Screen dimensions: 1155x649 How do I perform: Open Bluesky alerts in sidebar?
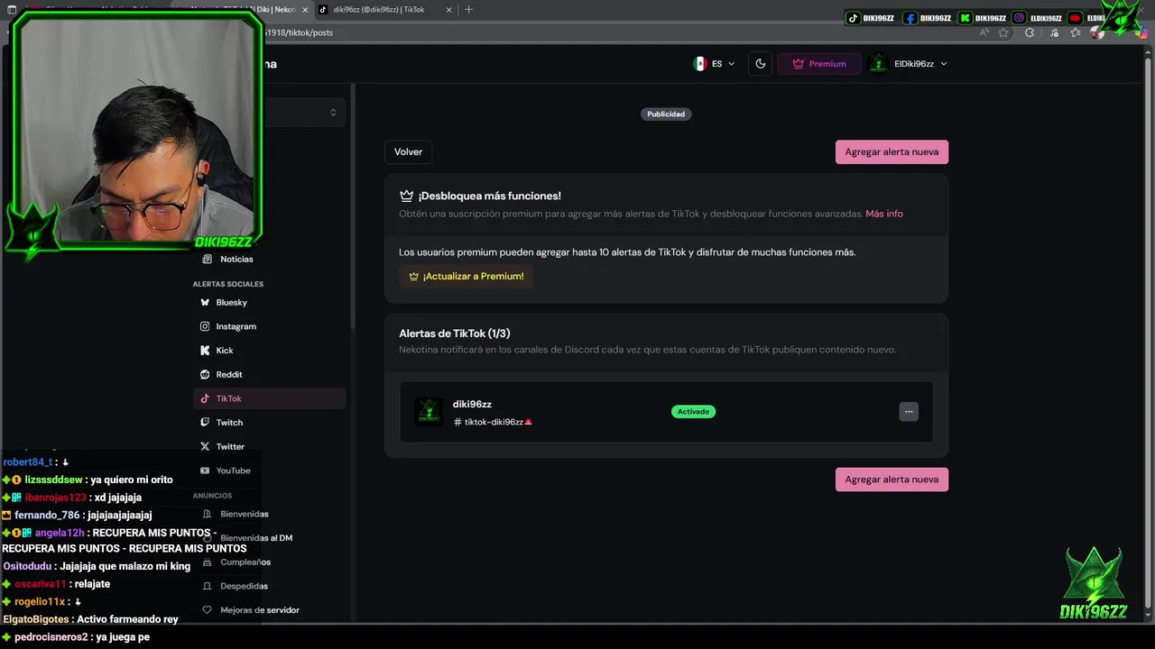click(269, 302)
